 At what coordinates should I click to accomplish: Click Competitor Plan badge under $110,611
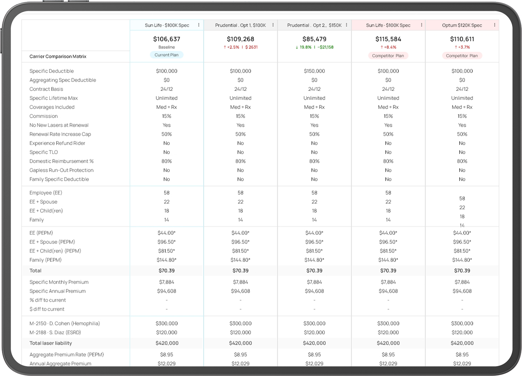tap(462, 56)
